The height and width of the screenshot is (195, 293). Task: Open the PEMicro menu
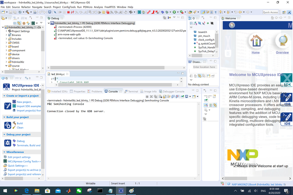pyautogui.click(x=88, y=7)
